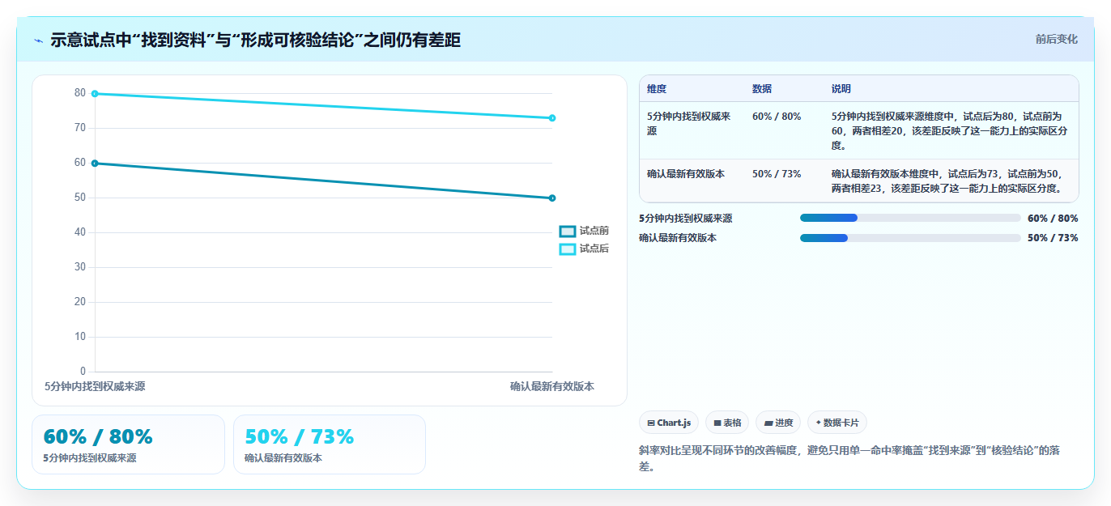Click the progress bar for 确认最新有效版本
1111x506 pixels.
910,238
